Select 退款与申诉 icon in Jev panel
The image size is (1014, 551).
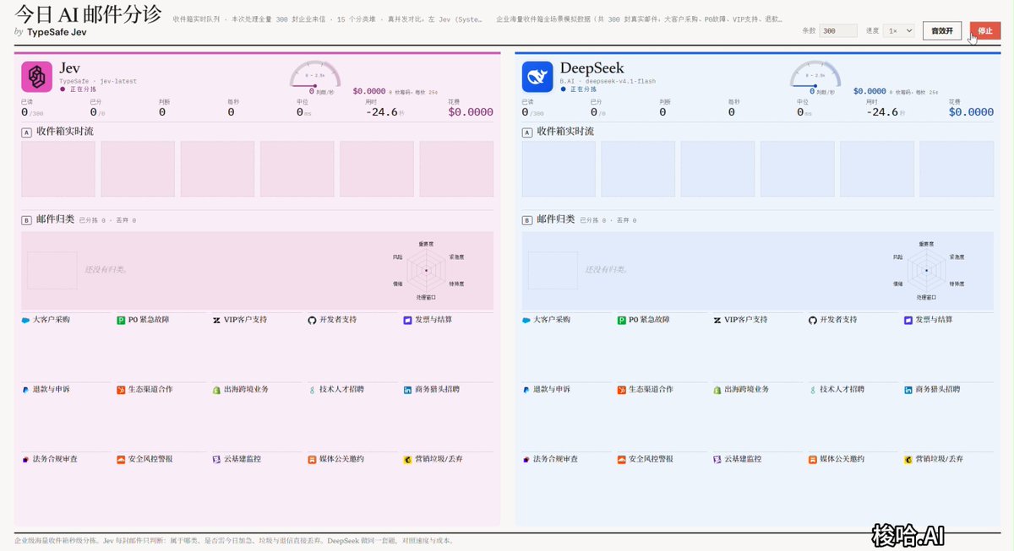pos(26,390)
